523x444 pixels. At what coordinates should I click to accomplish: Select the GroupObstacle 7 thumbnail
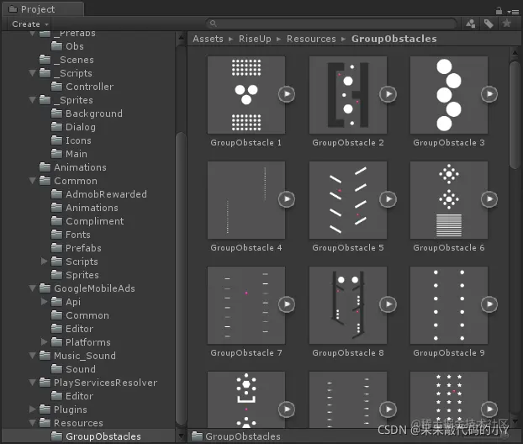246,305
